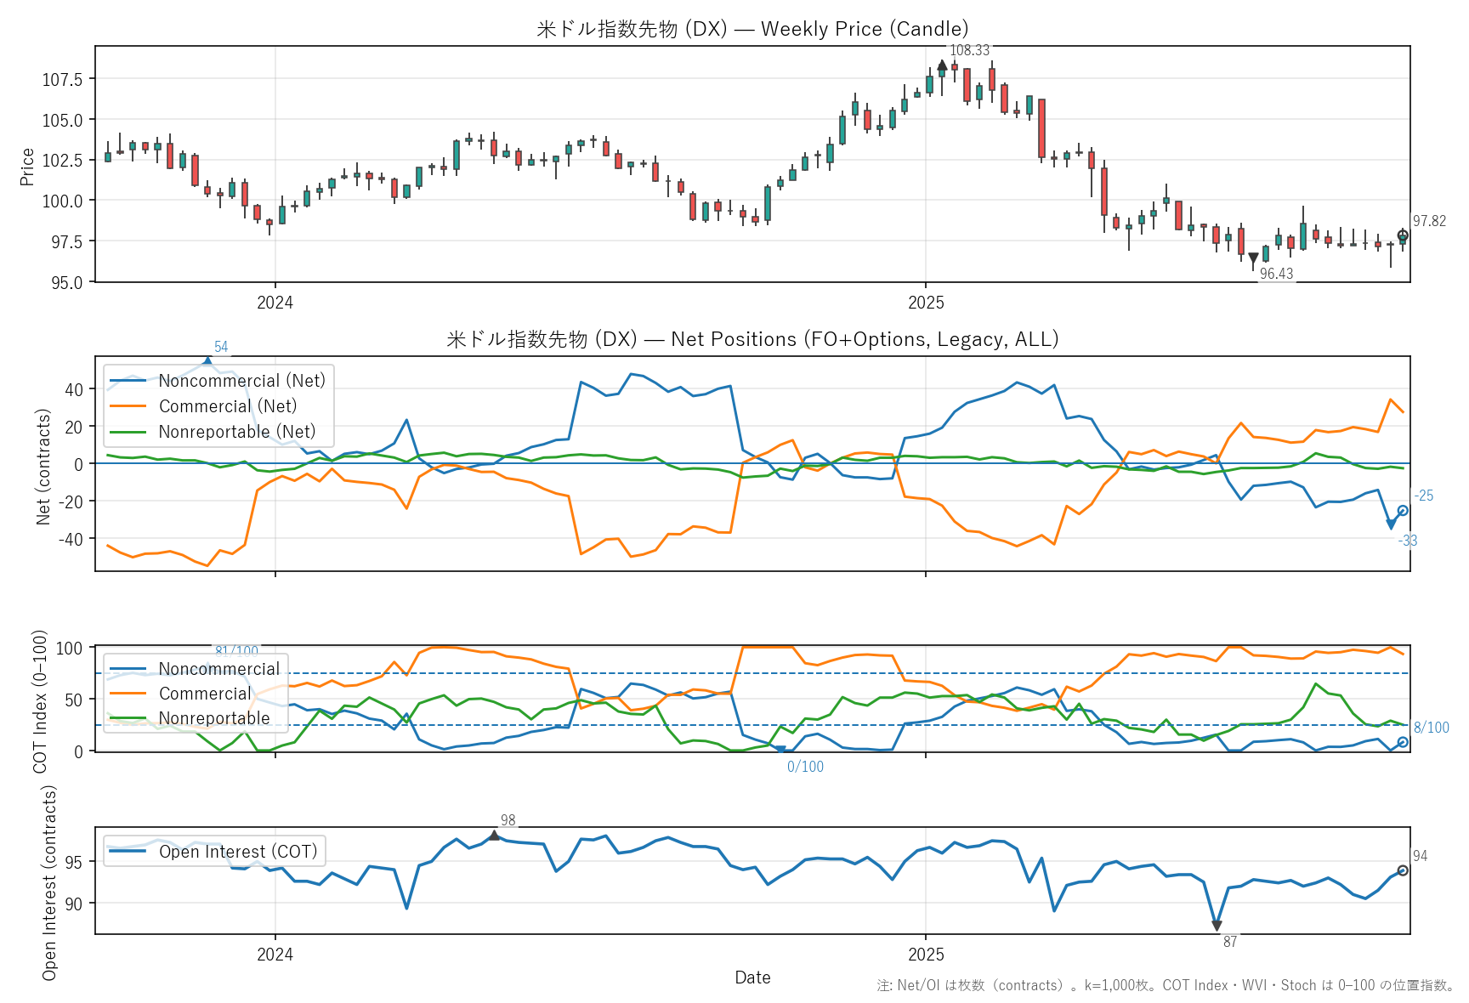
Task: Click the 0/100 COT Index low label
Action: (805, 767)
